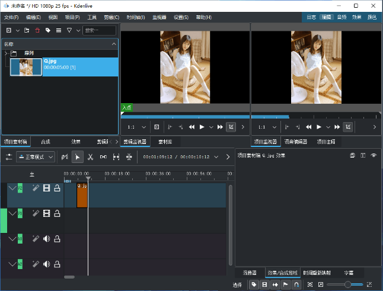Open clip monitor play options dropdown arrow
This screenshot has height=291, width=383.
point(211,127)
